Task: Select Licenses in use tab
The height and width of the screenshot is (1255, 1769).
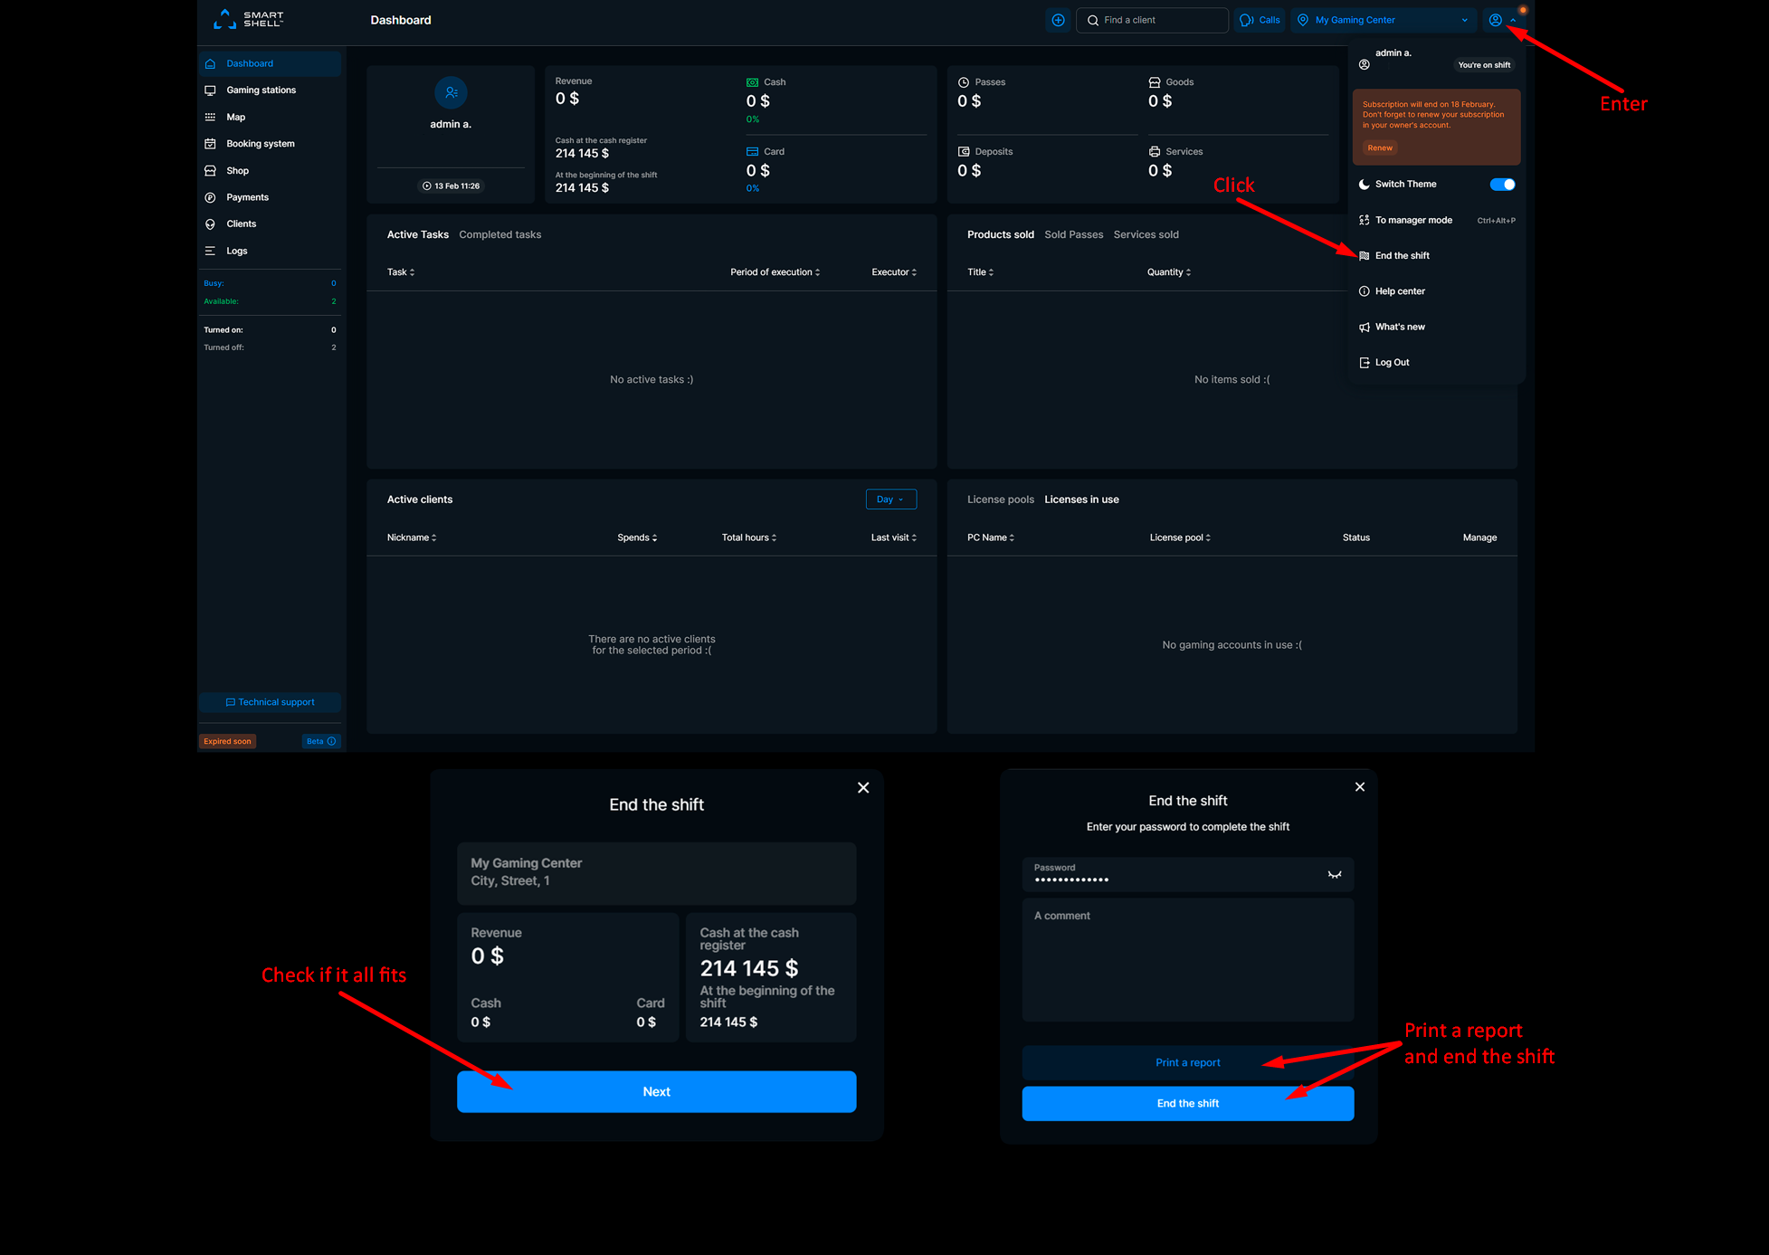Action: coord(1081,499)
